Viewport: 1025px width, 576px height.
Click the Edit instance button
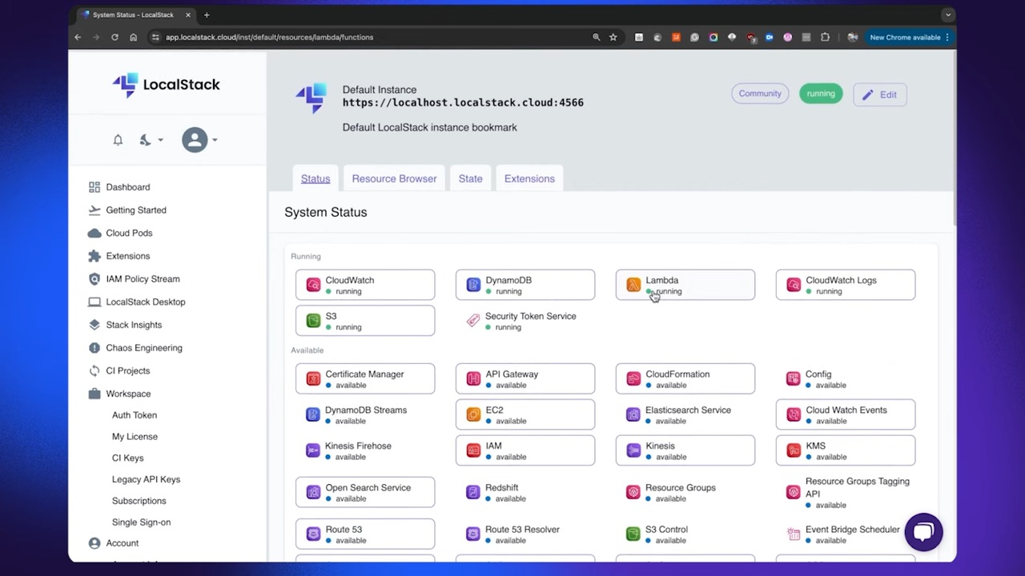879,94
